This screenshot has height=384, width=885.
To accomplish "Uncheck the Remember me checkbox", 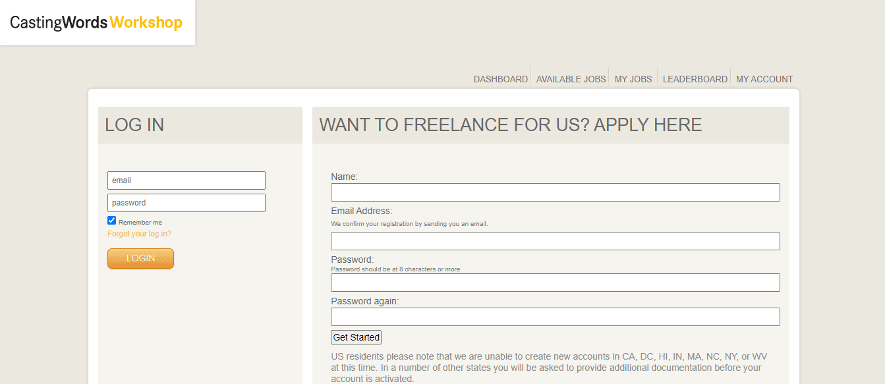I will [x=112, y=221].
